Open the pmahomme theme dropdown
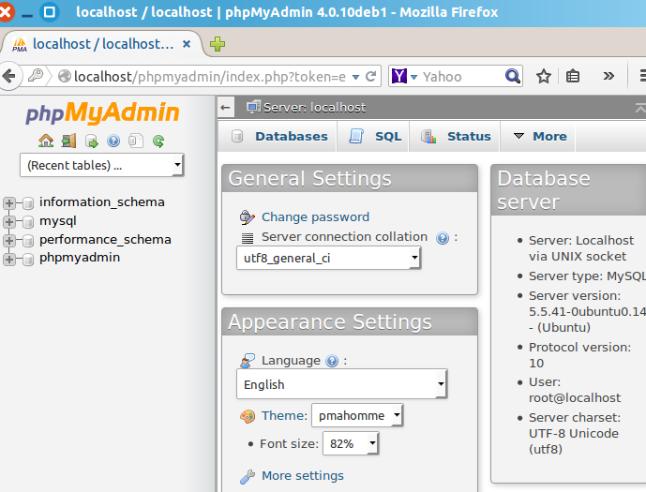 [357, 415]
